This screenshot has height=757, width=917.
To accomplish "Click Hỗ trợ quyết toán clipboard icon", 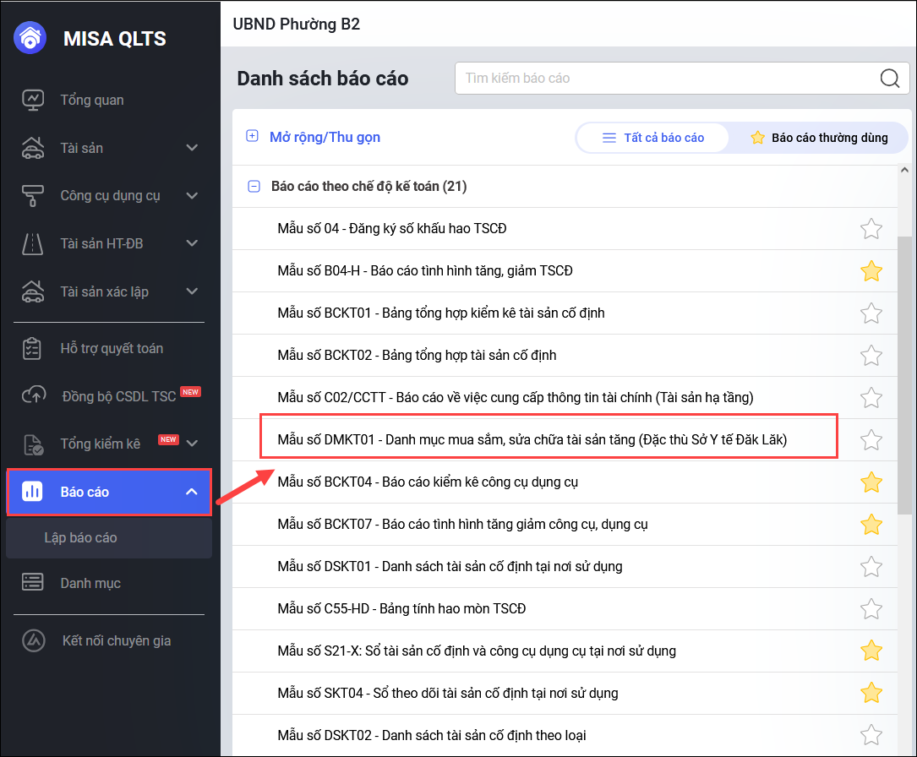I will (31, 348).
